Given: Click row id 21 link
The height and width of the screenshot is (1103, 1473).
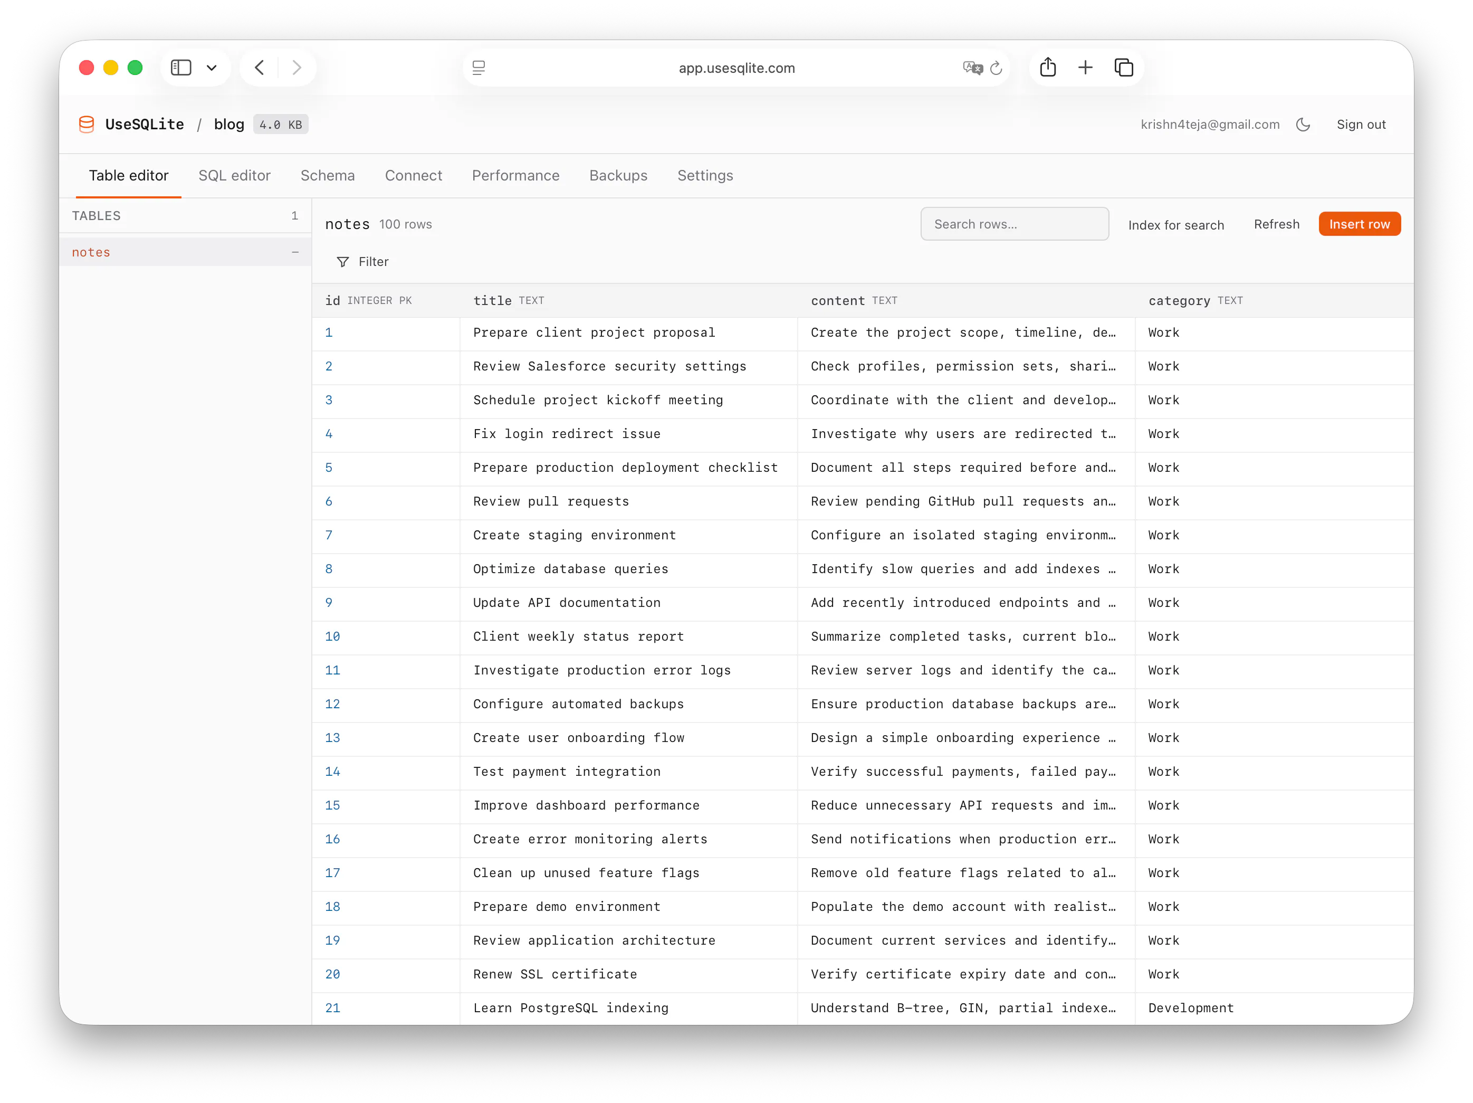Looking at the screenshot, I should (x=332, y=1008).
